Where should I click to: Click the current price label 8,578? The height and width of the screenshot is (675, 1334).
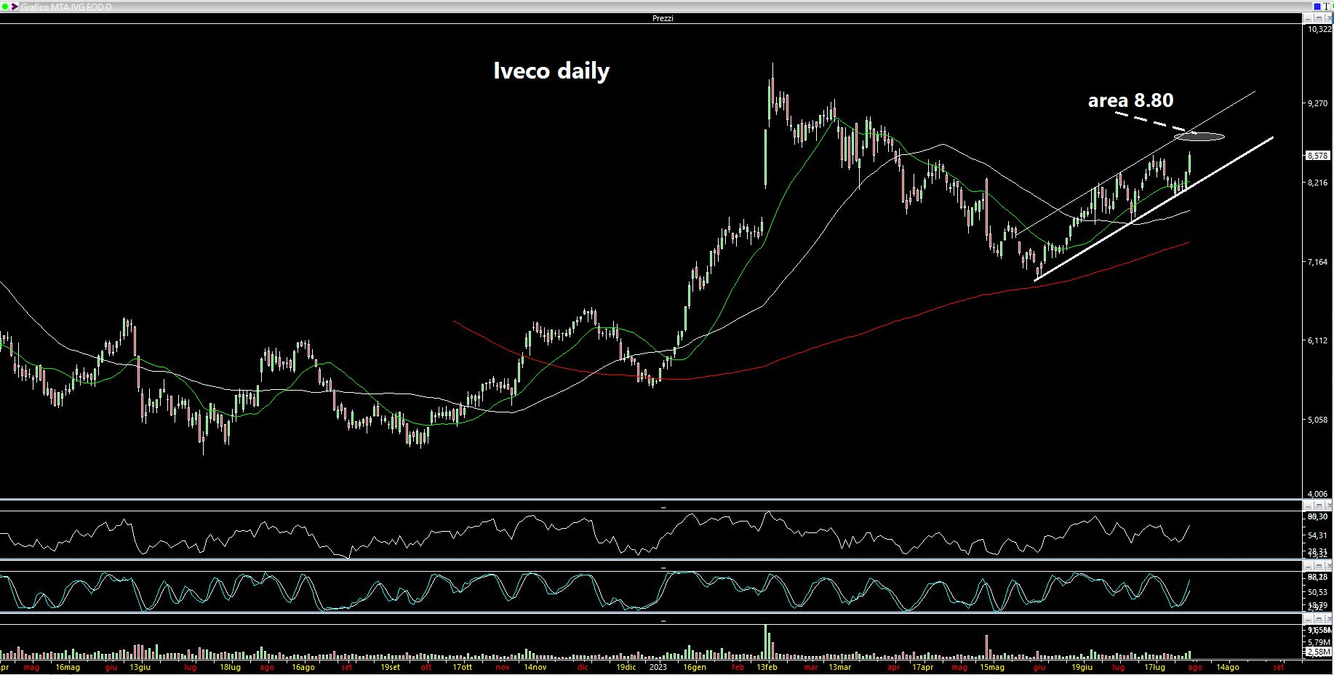pos(1317,156)
